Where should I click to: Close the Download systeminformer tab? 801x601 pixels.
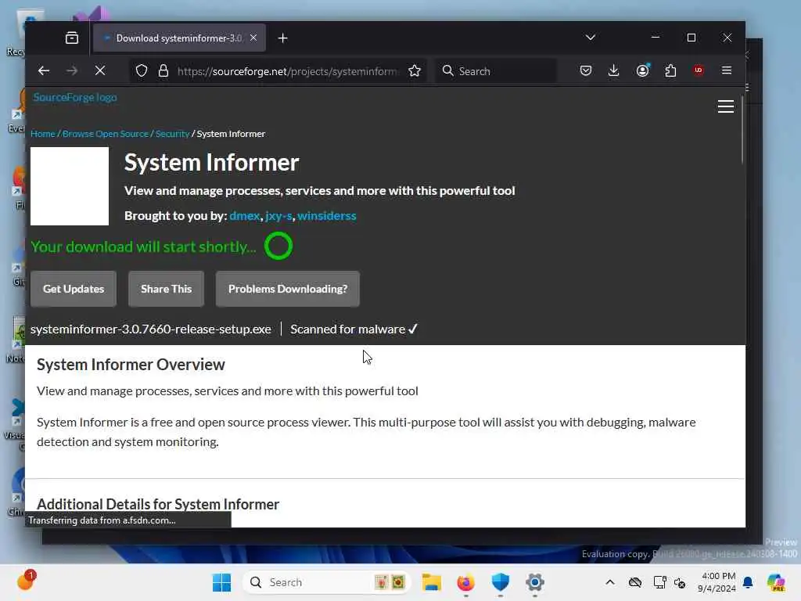pyautogui.click(x=253, y=38)
